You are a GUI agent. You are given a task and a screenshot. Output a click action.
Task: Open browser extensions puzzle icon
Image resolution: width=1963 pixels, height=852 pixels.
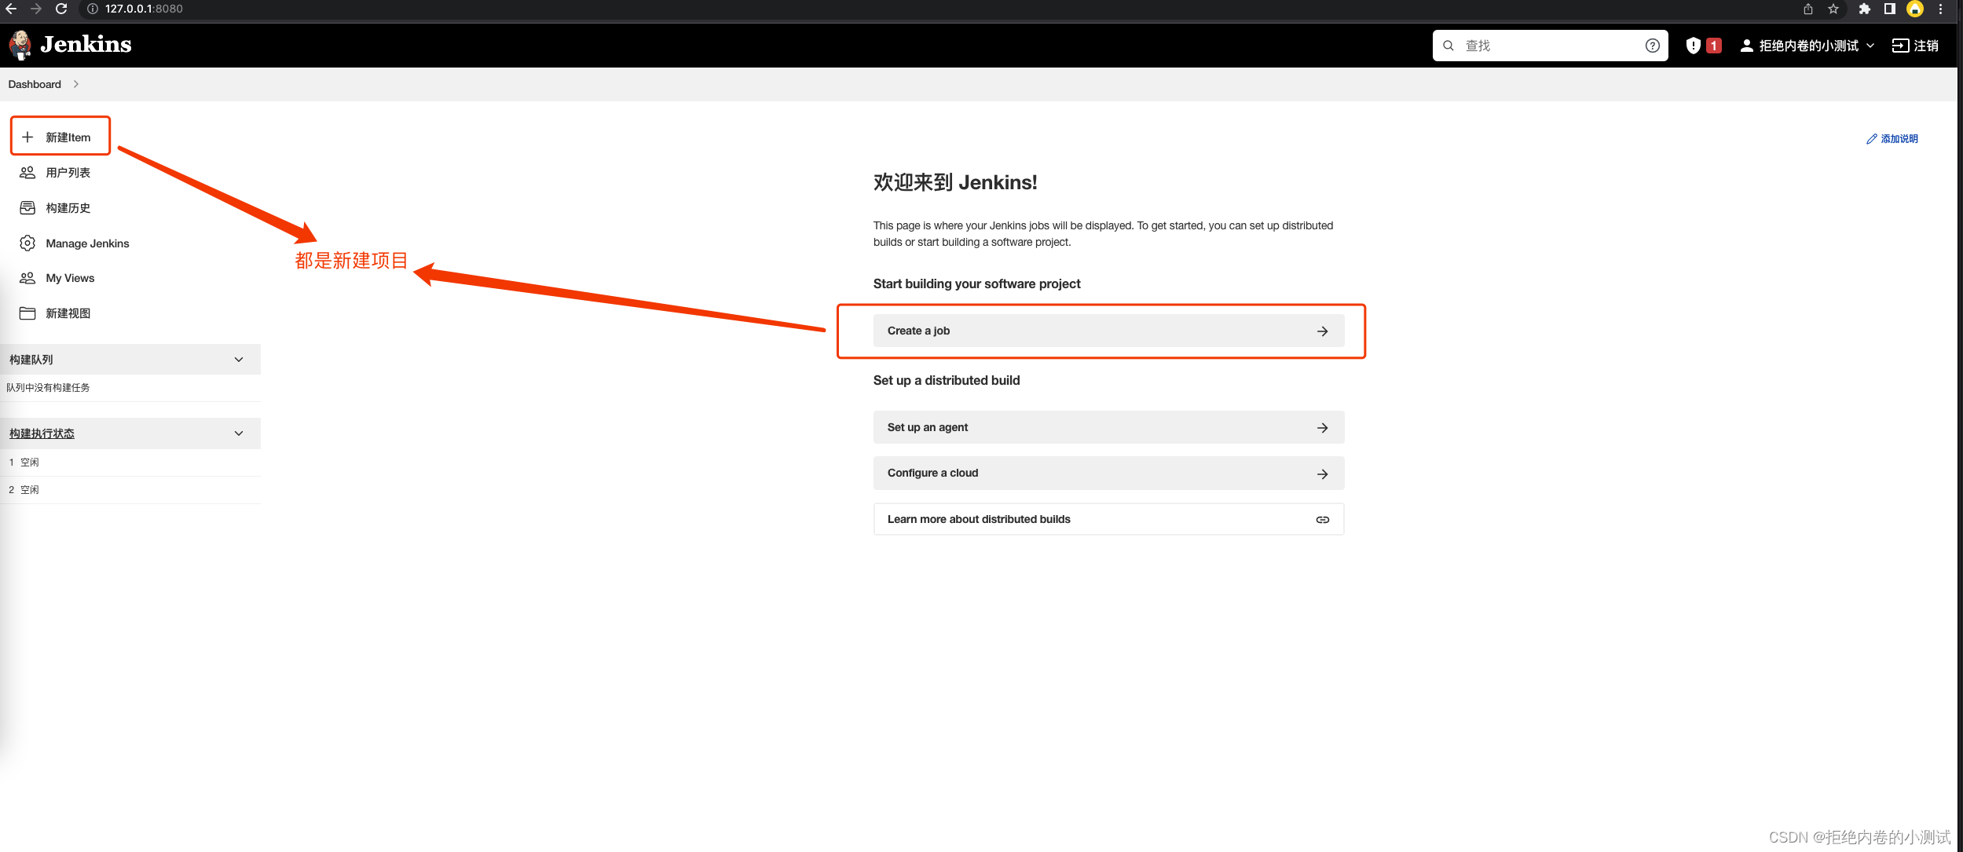1864,9
